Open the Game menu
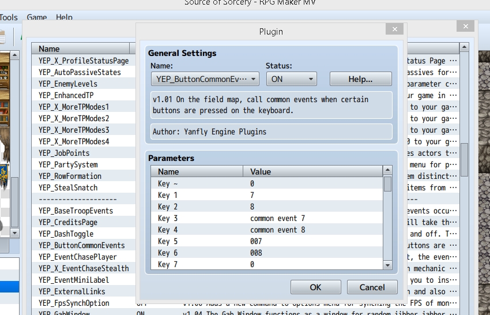Image resolution: width=490 pixels, height=315 pixels. click(36, 17)
